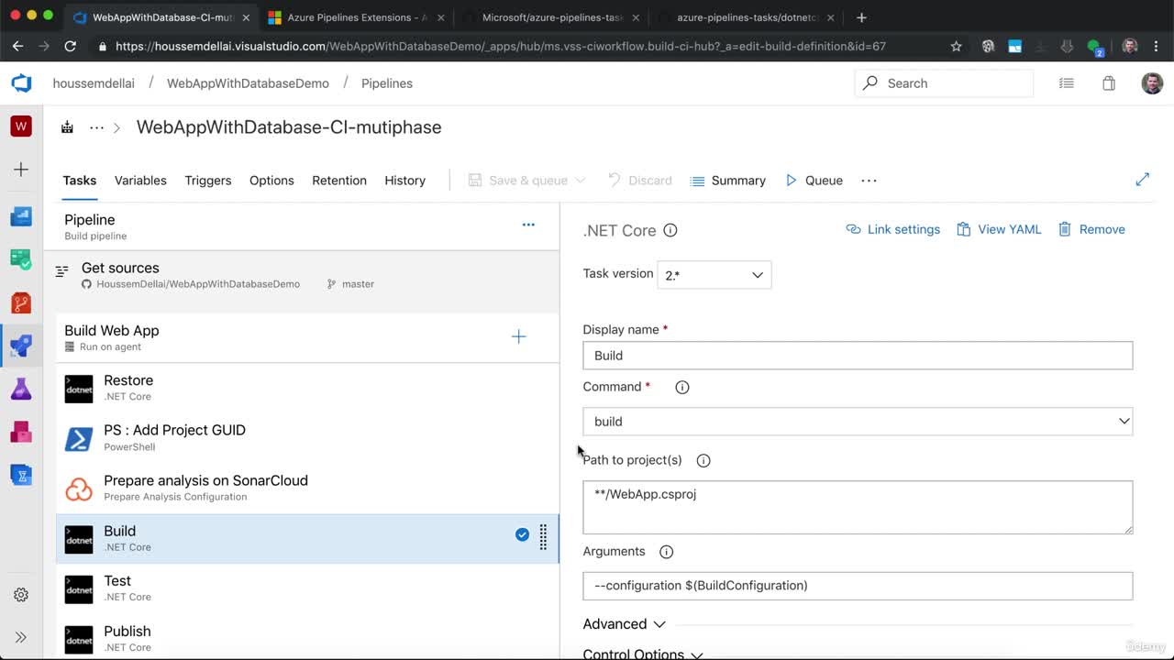Click the Arguments input field
Viewport: 1174px width, 660px height.
[858, 586]
